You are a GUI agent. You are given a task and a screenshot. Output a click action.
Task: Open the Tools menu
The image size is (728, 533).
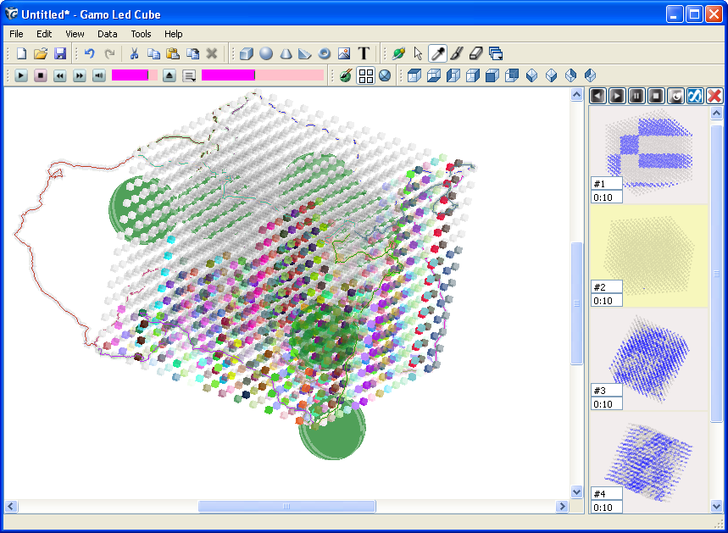(x=141, y=34)
